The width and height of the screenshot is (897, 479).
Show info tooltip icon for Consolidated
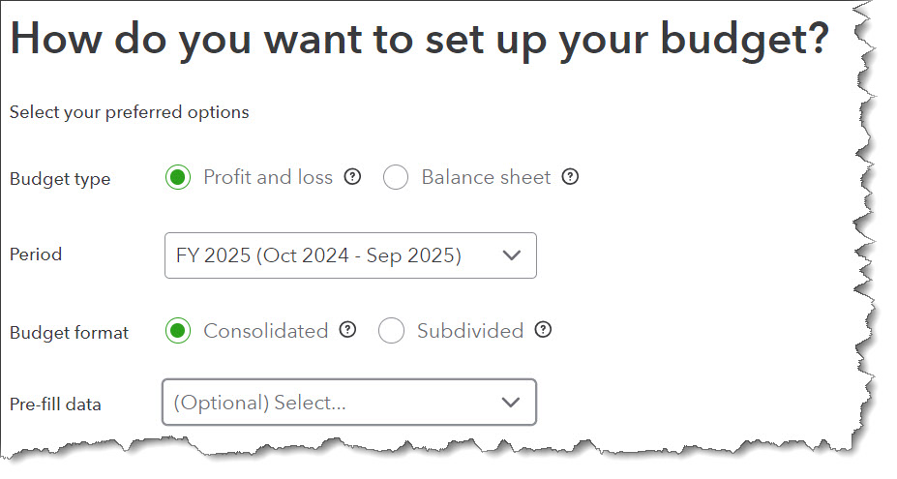(348, 331)
